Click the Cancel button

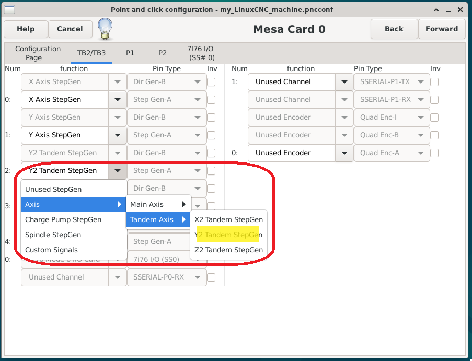click(70, 29)
